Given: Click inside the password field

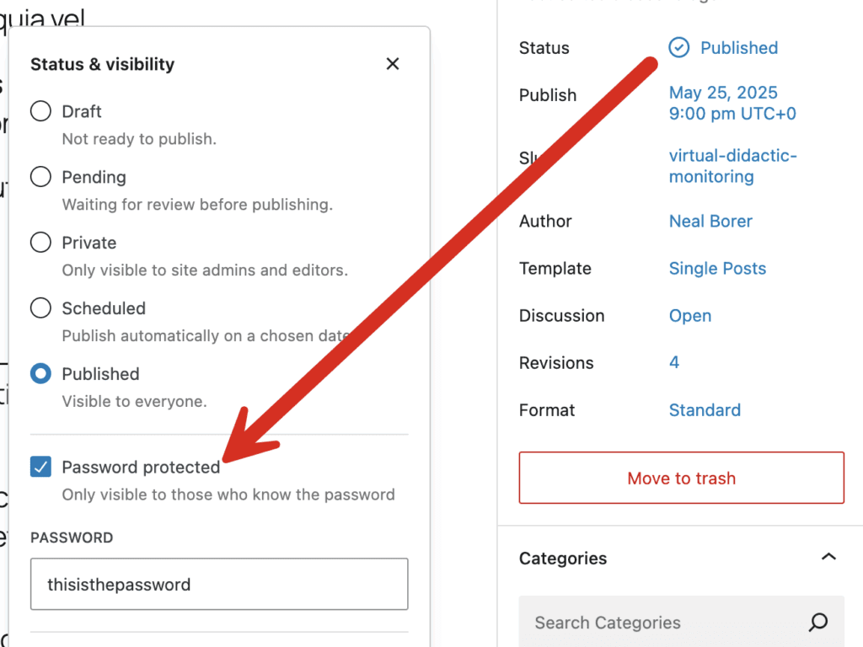Looking at the screenshot, I should click(218, 584).
